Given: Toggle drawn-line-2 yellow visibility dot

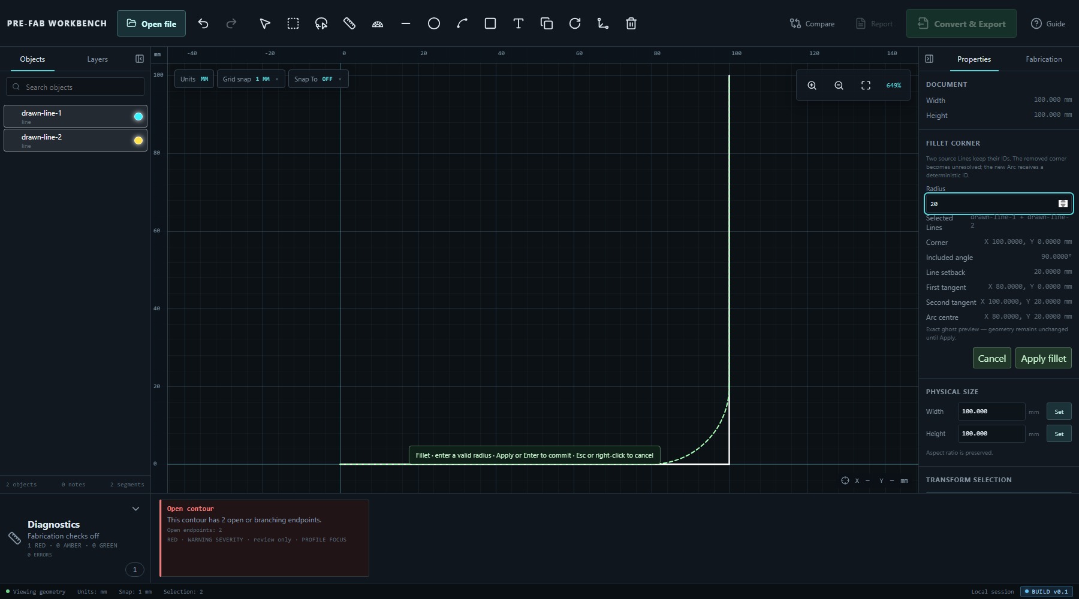Looking at the screenshot, I should (138, 140).
